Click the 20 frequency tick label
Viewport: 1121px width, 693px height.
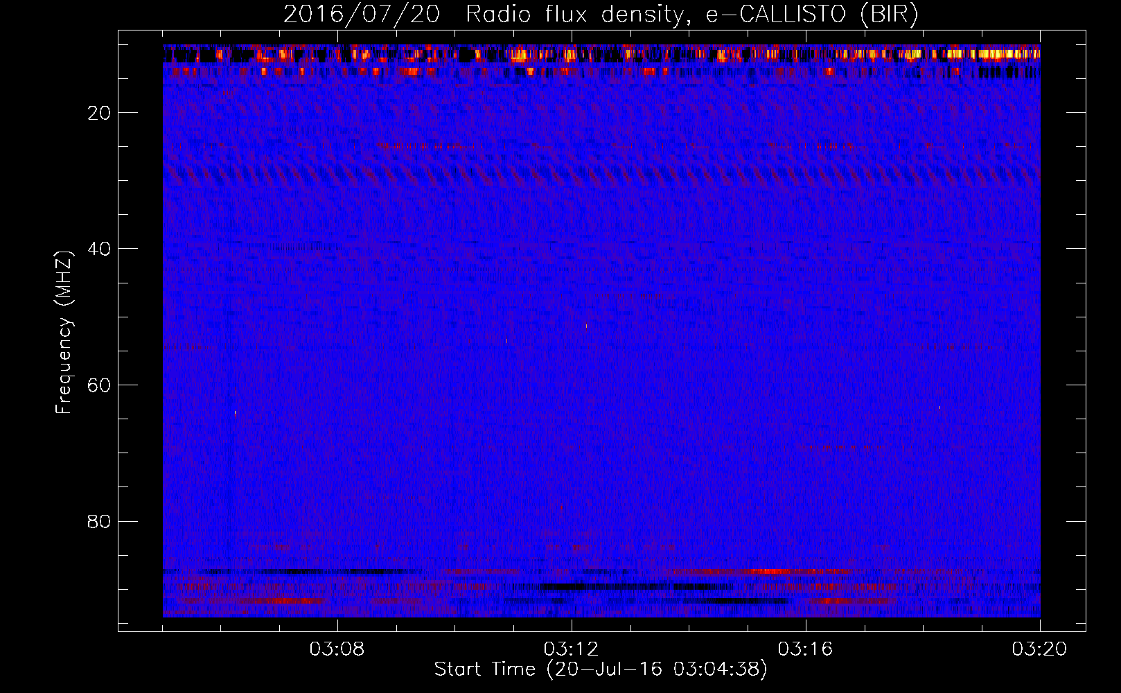point(99,113)
